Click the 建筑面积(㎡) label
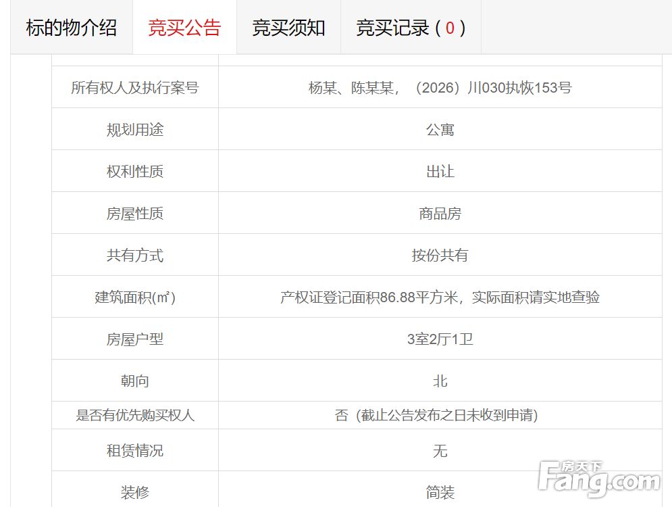The height and width of the screenshot is (507, 672). point(135,297)
